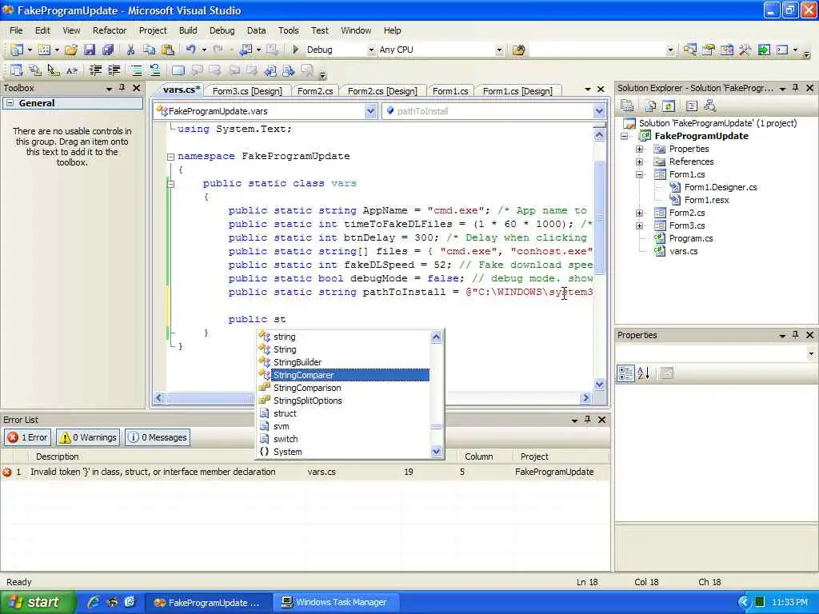The height and width of the screenshot is (614, 819).
Task: Click Show All Files icon in Solution Explorer
Action: pos(650,106)
